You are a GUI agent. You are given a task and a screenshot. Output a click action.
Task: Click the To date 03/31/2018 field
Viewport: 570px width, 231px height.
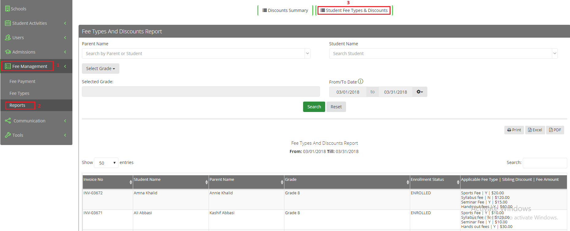coord(395,92)
